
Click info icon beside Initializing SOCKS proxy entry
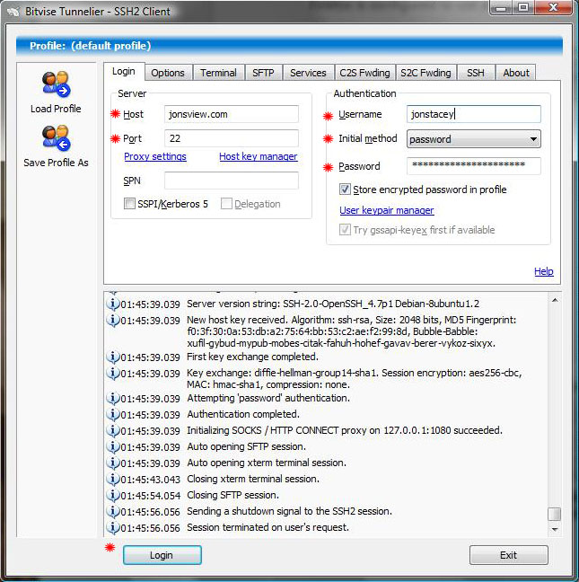coord(113,430)
